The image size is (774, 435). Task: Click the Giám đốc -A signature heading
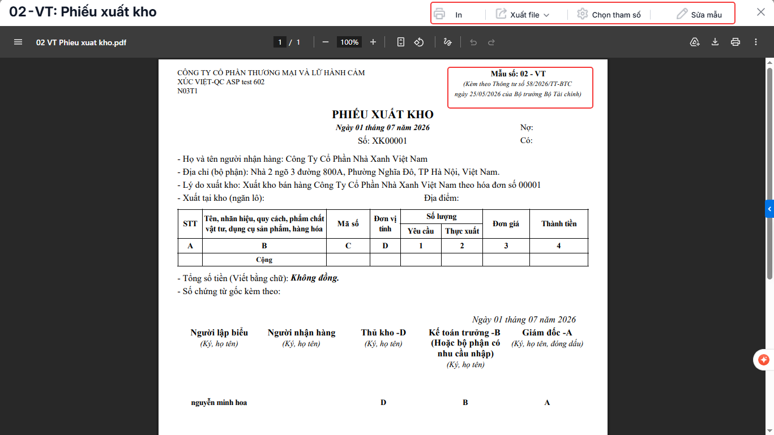tap(547, 333)
